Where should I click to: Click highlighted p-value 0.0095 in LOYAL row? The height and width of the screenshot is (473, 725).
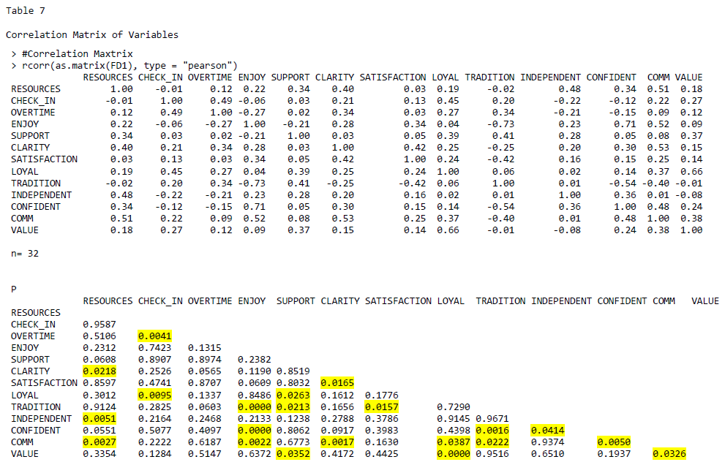coord(154,395)
